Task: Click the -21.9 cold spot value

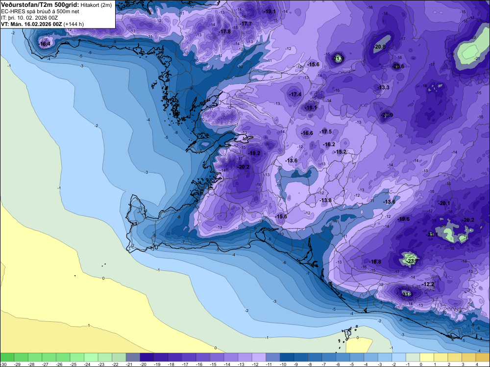Action: (x=339, y=58)
